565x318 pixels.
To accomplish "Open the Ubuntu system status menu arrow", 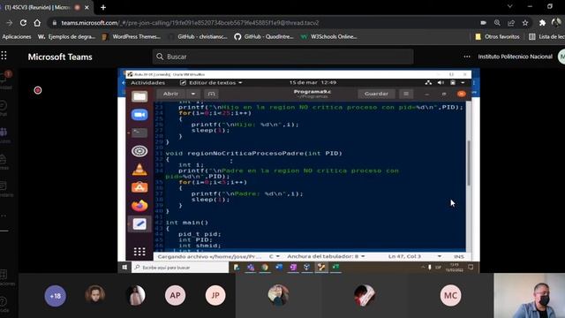I will pyautogui.click(x=463, y=83).
